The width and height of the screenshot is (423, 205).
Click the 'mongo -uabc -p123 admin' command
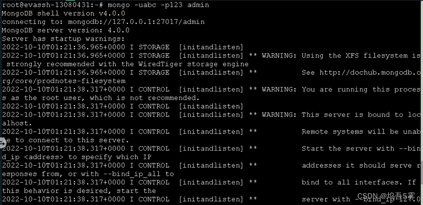tap(158, 5)
